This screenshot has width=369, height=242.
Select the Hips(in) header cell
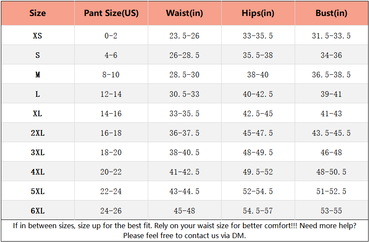[x=258, y=13]
